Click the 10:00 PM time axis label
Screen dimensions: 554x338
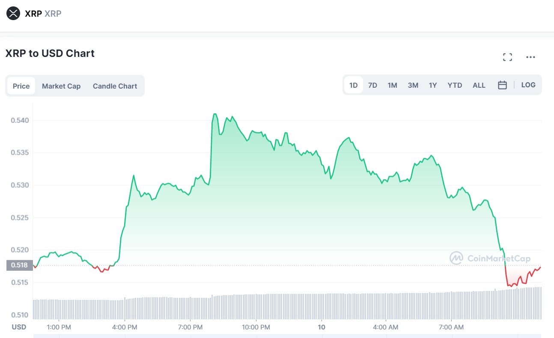256,327
